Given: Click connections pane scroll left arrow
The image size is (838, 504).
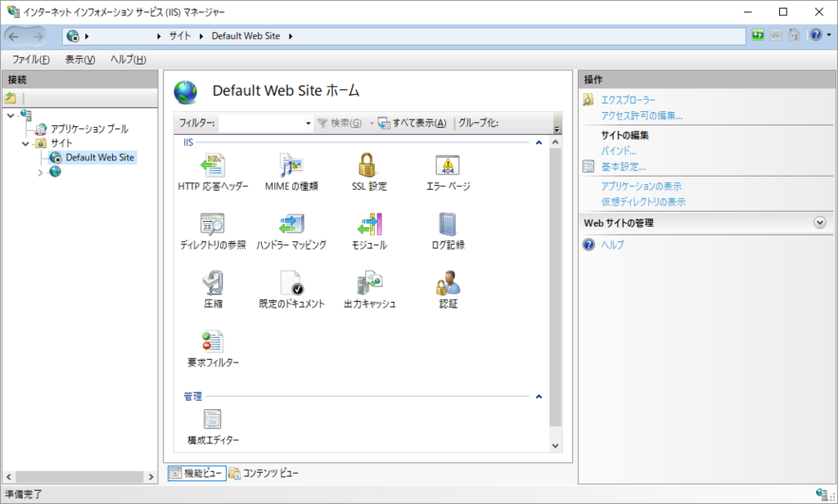Looking at the screenshot, I should 8,477.
